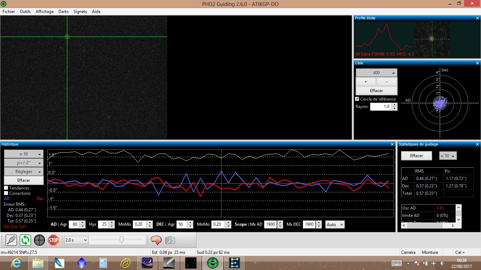481x270 pixels.
Task: Click the Mx AD value field
Action: point(270,224)
